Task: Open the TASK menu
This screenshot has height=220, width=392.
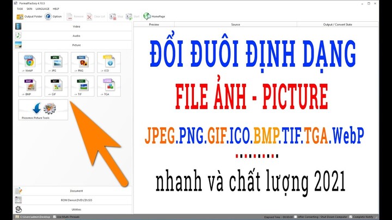Action: (20, 9)
